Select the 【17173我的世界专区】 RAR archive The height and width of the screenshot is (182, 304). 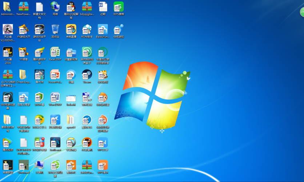(x=8, y=75)
